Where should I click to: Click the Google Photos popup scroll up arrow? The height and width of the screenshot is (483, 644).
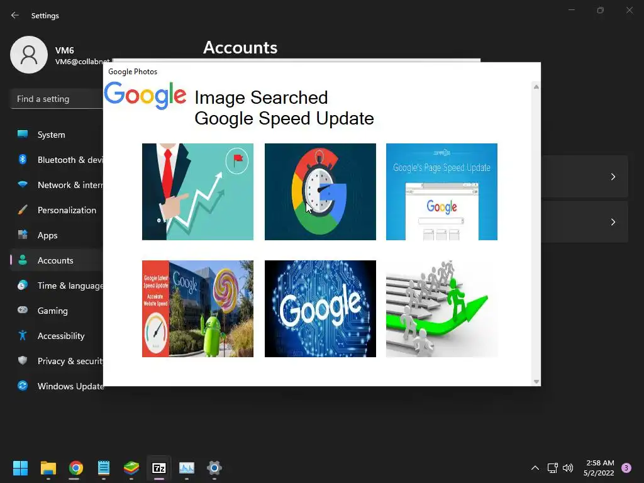coord(536,87)
